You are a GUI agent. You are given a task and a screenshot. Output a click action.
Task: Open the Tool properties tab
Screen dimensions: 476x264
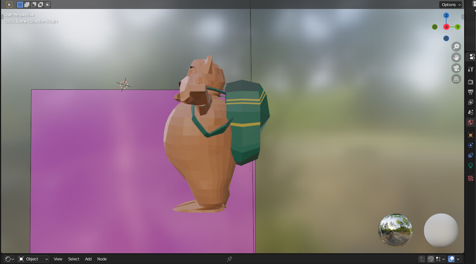tap(471, 69)
